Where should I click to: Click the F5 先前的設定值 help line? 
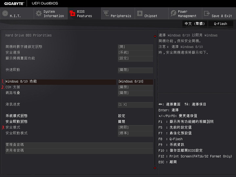pos(175,128)
